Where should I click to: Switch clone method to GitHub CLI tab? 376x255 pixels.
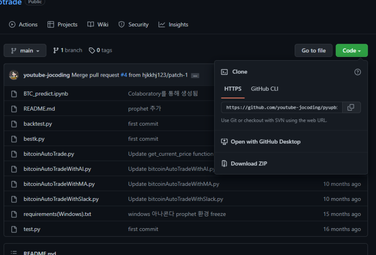265,89
